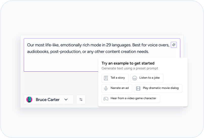Choose Hear from a video game character
The image size is (204, 138).
tap(131, 99)
